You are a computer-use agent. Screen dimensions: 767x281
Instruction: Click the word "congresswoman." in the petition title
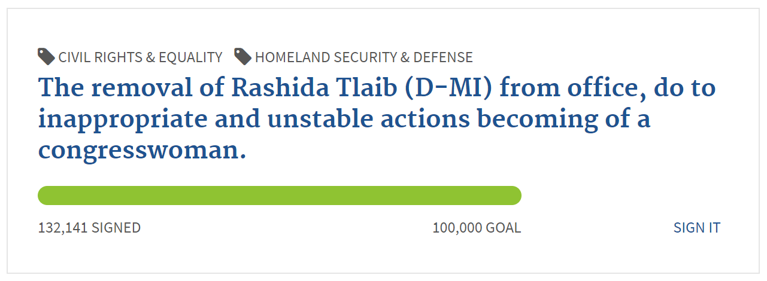click(143, 151)
